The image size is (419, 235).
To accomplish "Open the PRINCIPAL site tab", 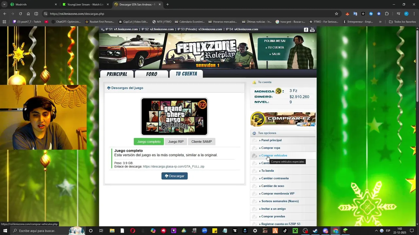I will 117,74.
